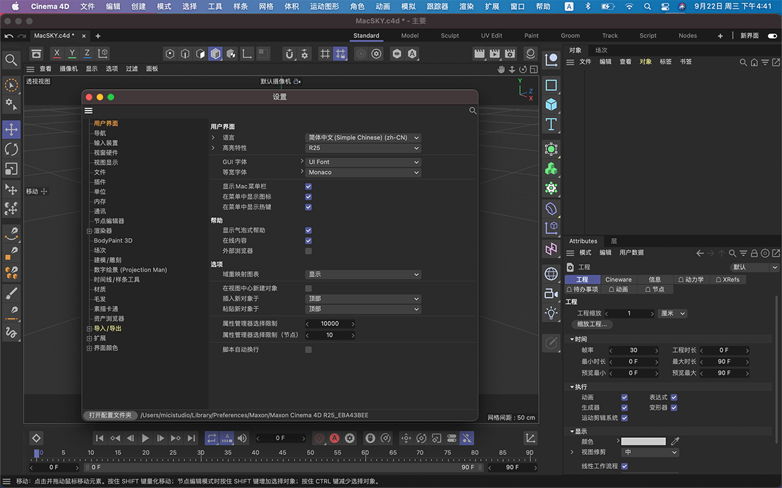This screenshot has width=782, height=488.
Task: Enable 脚本自动换行 checkbox
Action: coord(308,350)
